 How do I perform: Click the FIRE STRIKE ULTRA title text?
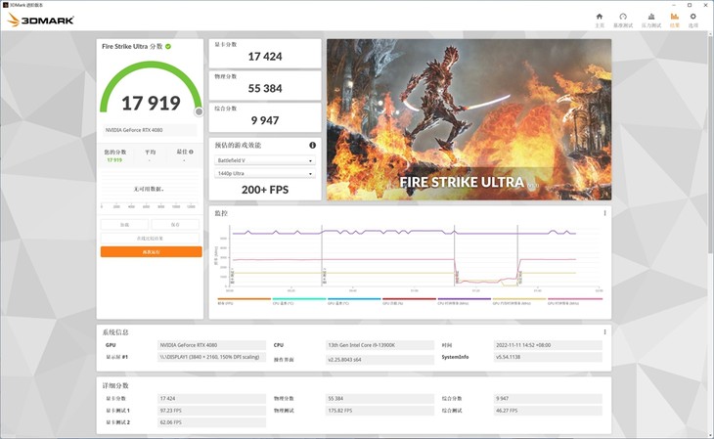tap(462, 182)
